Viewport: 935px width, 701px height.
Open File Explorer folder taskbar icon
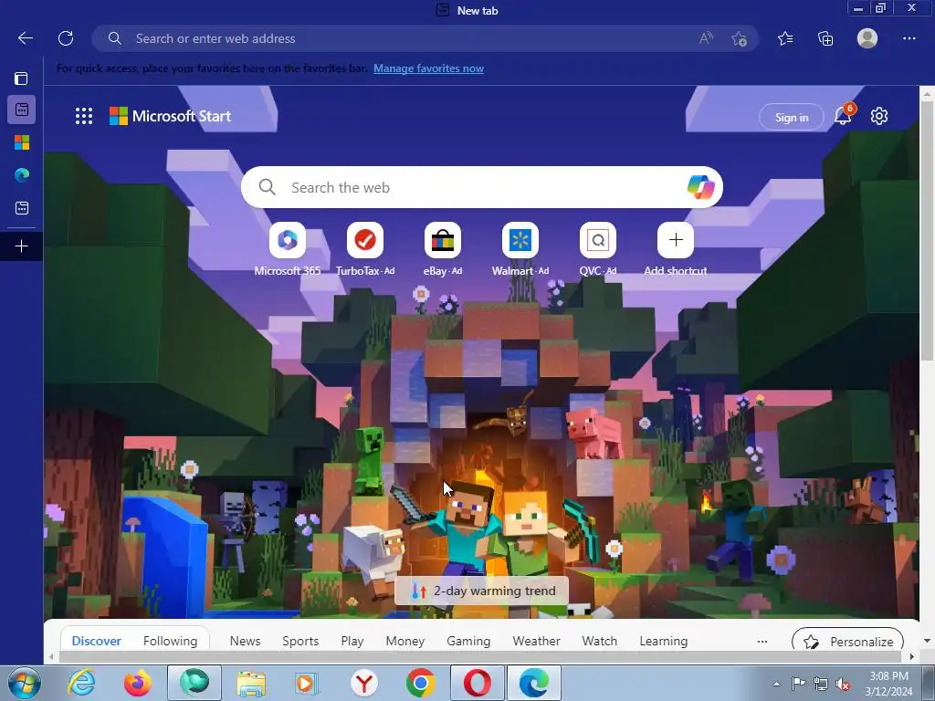[x=251, y=683]
